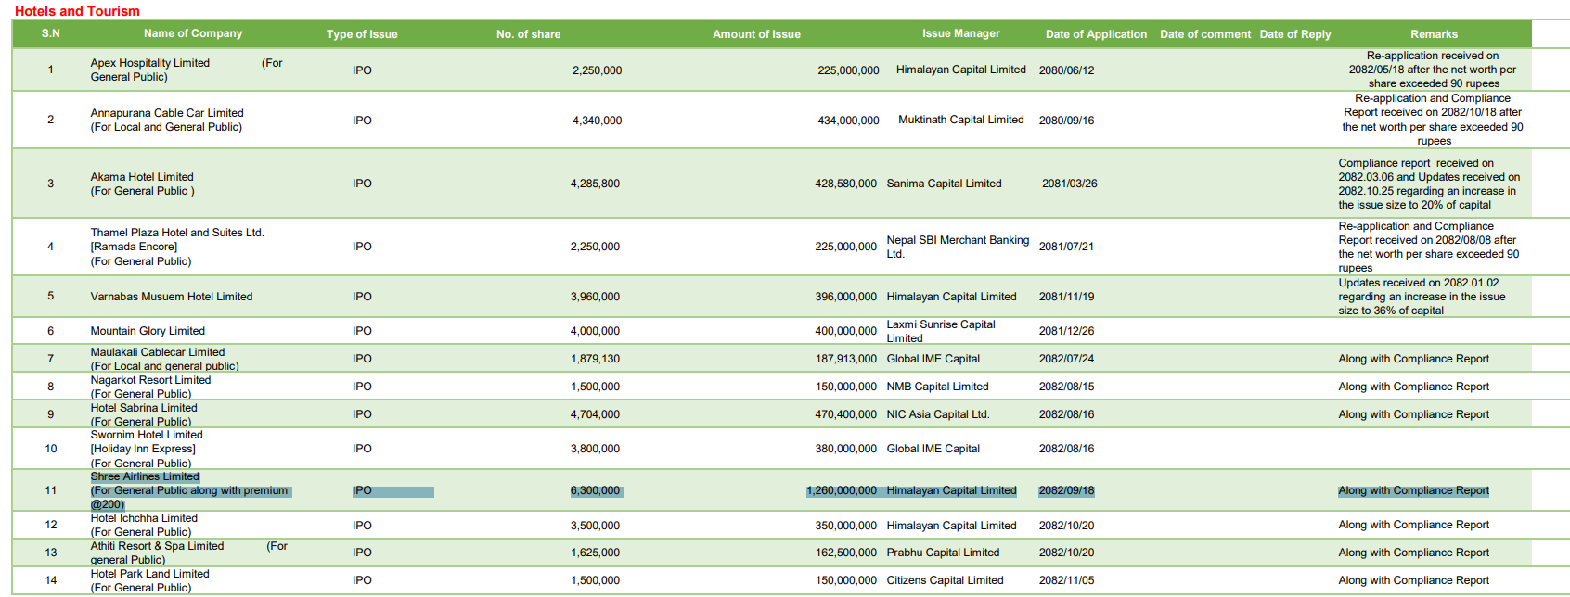
Task: Click the 'Remarks' column header
Action: 1434,34
